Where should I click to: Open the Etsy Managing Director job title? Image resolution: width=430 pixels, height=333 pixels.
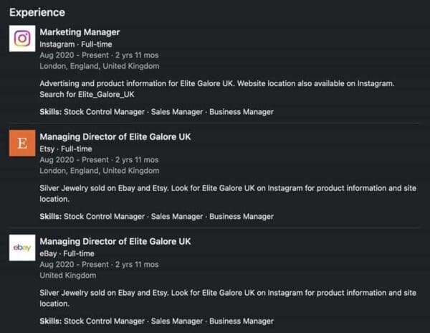click(x=115, y=137)
